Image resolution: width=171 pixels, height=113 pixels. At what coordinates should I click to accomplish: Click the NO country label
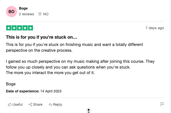coord(46,14)
